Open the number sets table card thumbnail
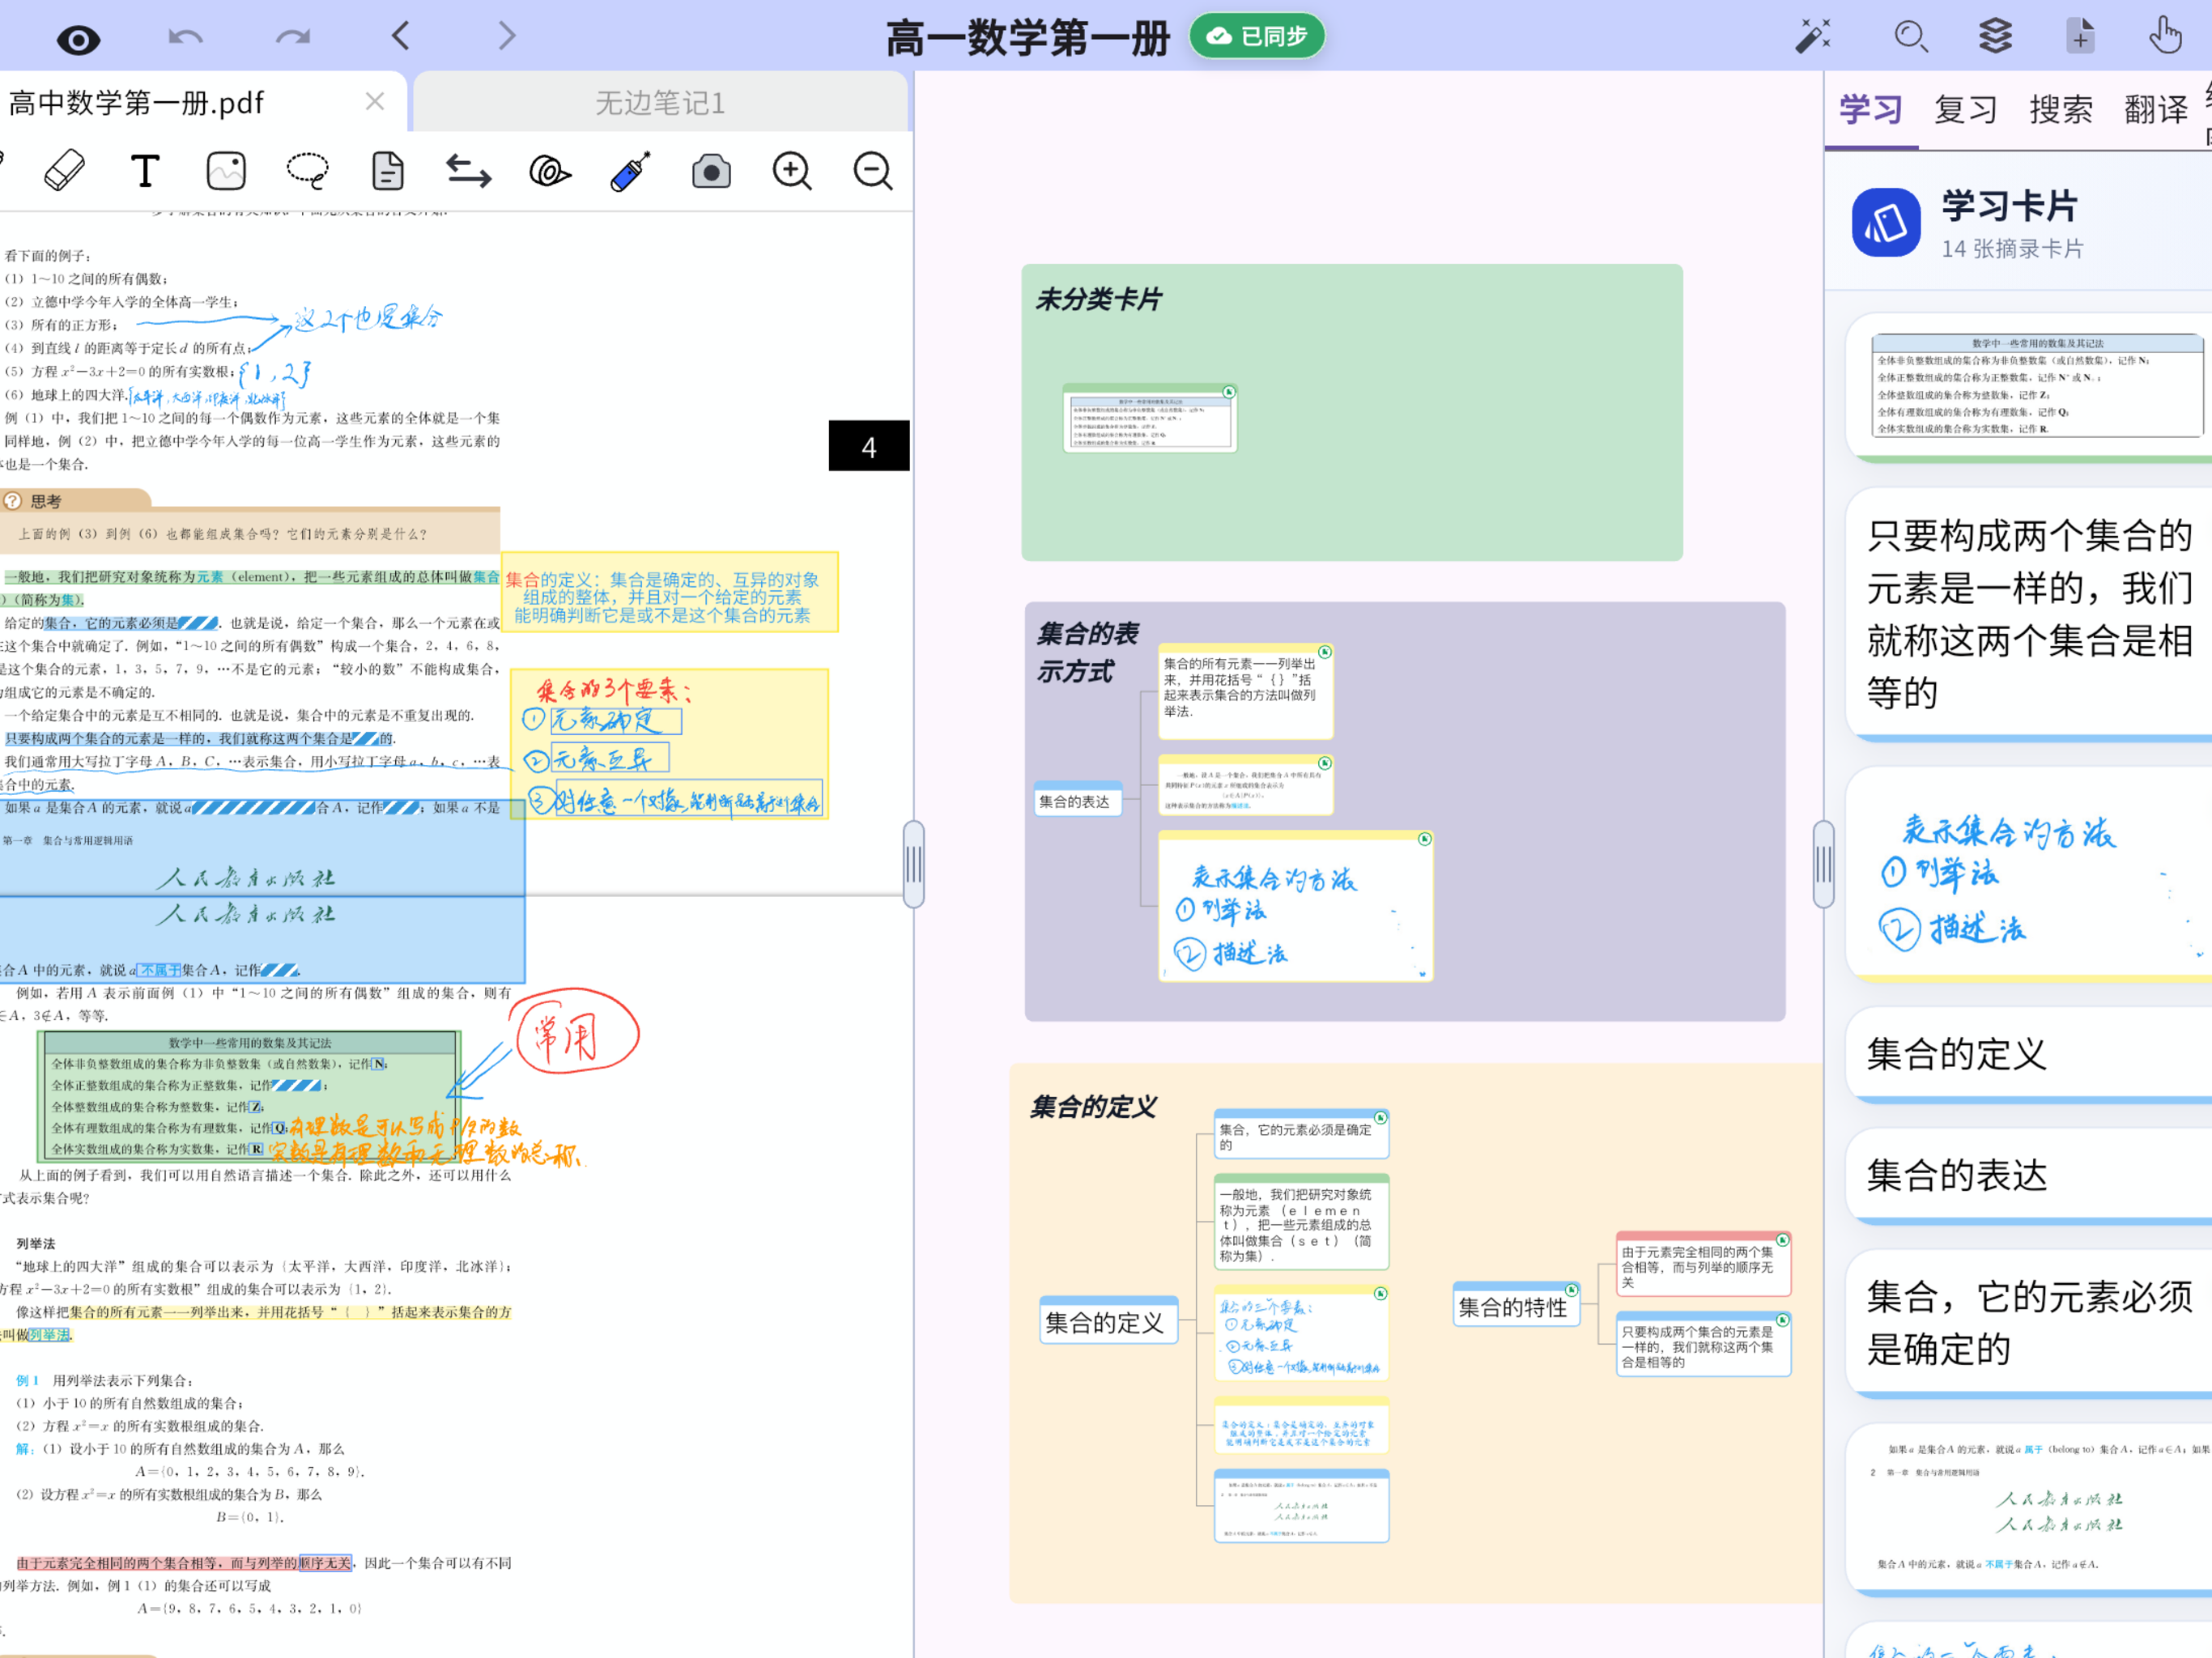This screenshot has width=2212, height=1658. (x=2028, y=387)
